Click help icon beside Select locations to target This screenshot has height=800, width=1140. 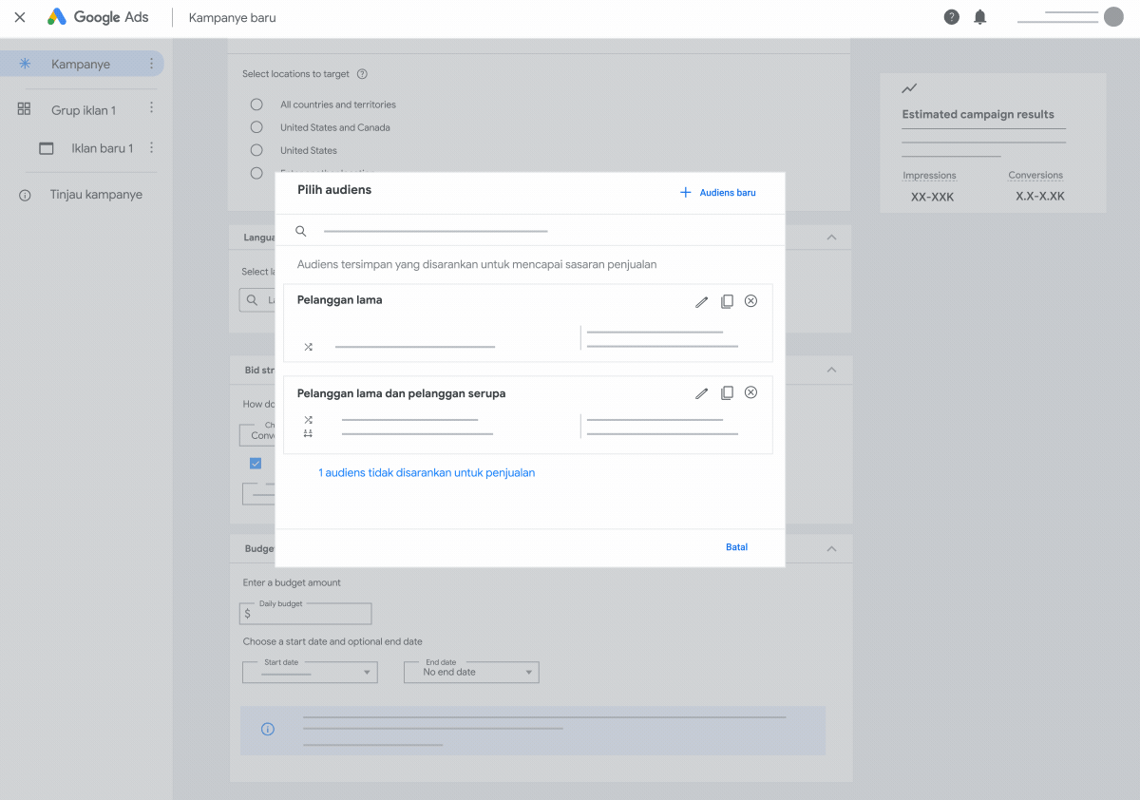point(362,74)
